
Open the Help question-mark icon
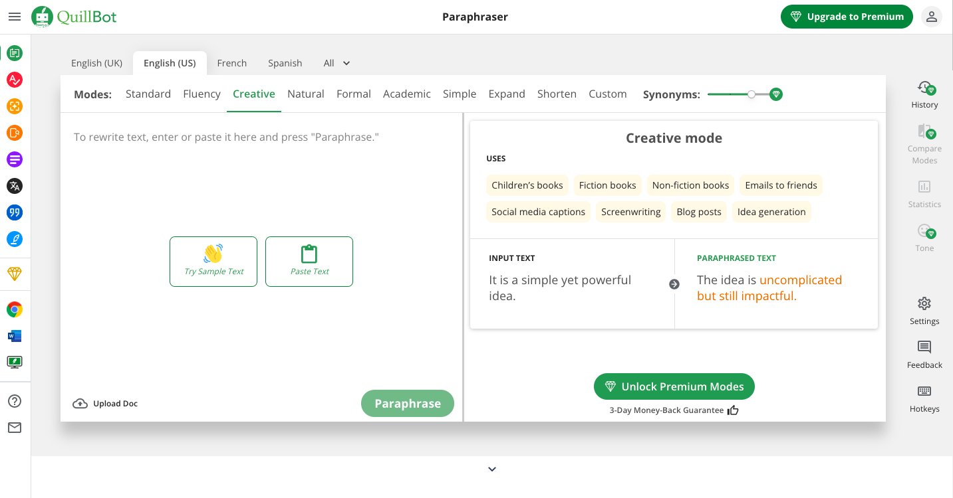click(15, 401)
